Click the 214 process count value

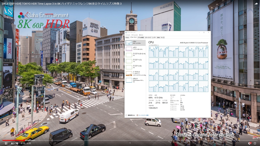(x=150, y=103)
